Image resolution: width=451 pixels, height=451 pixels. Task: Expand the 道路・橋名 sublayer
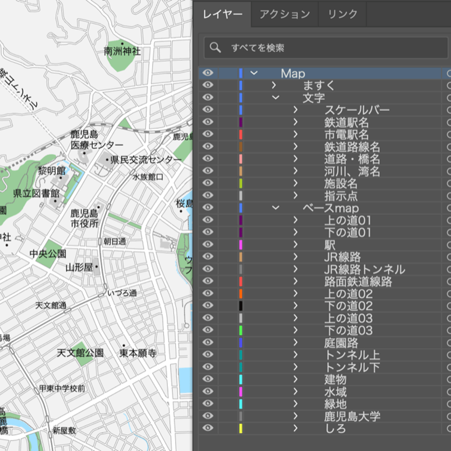[296, 159]
